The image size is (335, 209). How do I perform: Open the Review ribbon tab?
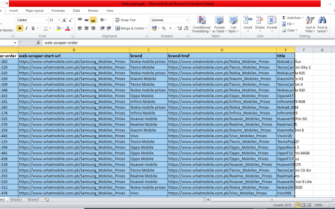[93, 11]
